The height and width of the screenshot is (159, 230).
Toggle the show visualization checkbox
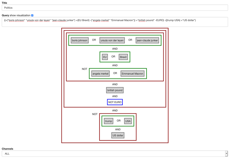32,15
